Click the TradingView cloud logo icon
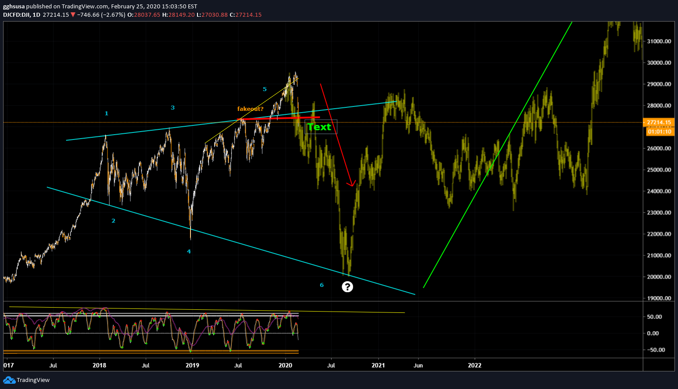This screenshot has height=389, width=678. pos(9,380)
